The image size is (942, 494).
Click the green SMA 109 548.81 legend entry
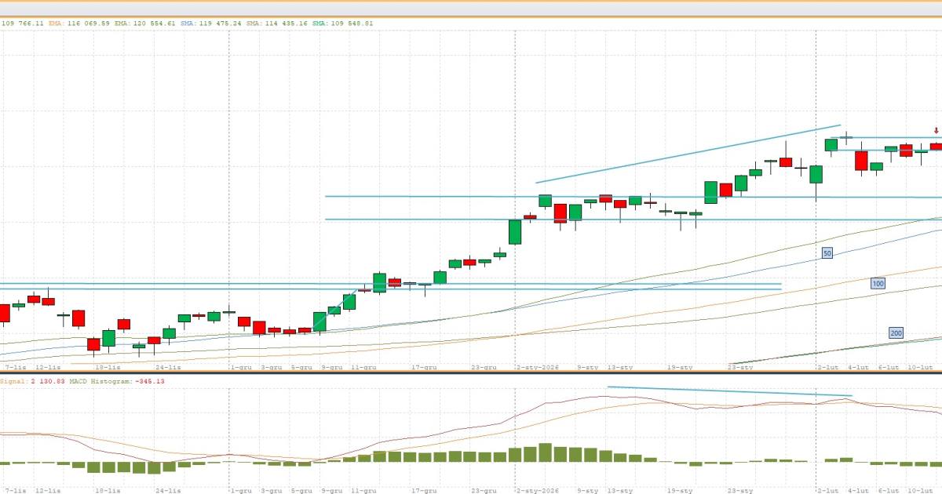click(344, 24)
